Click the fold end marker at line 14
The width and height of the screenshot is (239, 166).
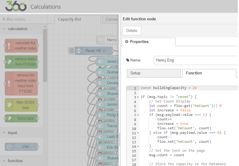pos(138,146)
